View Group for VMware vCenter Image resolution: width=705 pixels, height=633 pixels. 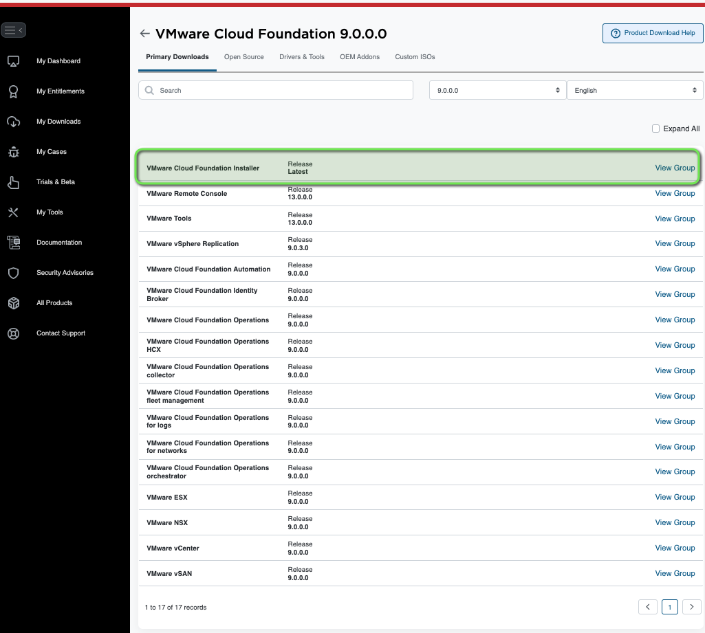click(675, 548)
